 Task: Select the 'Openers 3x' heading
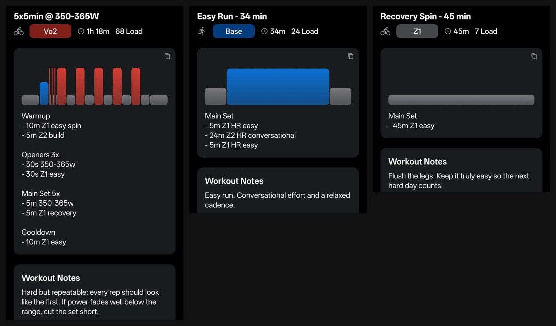coord(40,155)
